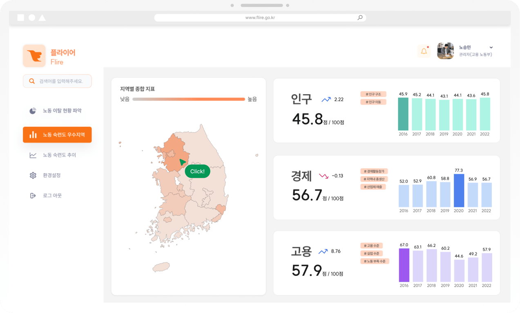Click the dark teal 2016 bar in 인구 chart
The image size is (520, 313).
(403, 114)
